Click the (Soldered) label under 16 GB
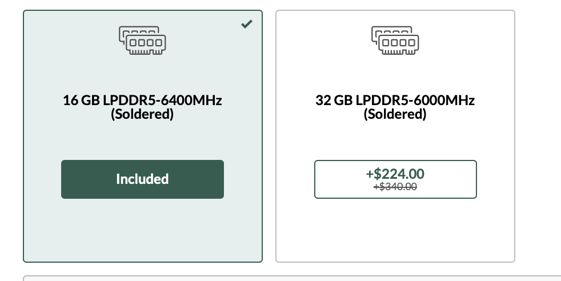The image size is (561, 281). 142,114
